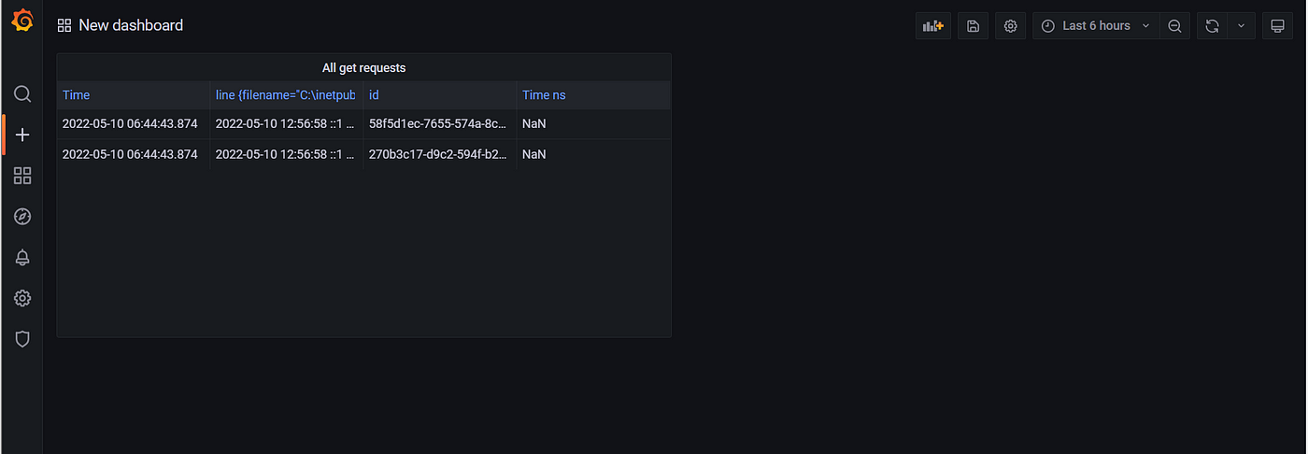
Task: Open the Search dashboards magnifier icon
Action: (22, 93)
